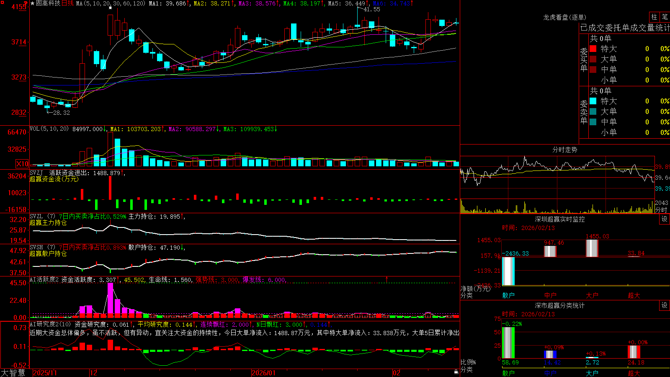Click 超赢资金流(万元) yellow label

coord(54,179)
